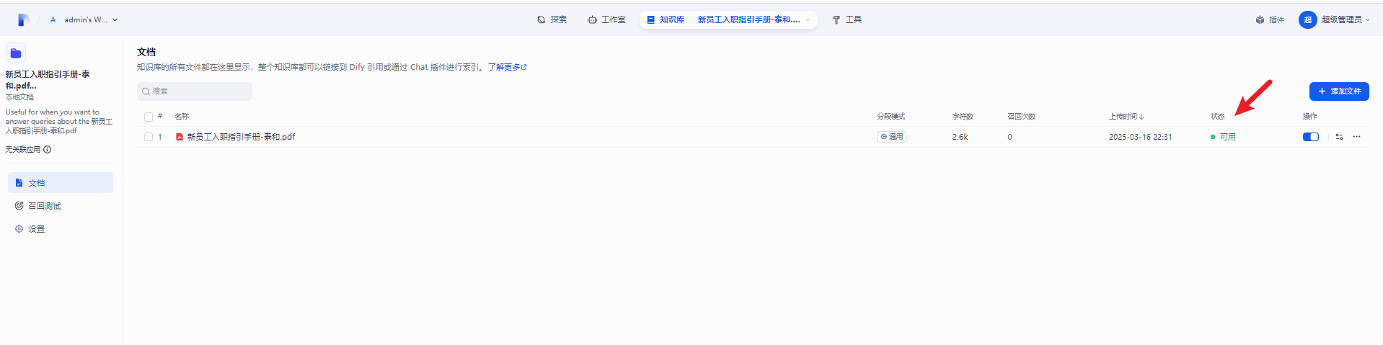Go to the 探索 (Explore) tab

[552, 20]
